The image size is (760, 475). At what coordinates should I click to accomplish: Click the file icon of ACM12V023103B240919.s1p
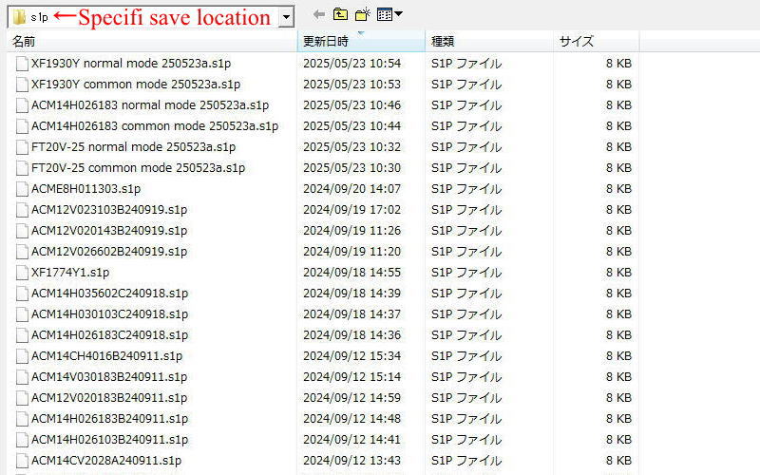coord(22,209)
